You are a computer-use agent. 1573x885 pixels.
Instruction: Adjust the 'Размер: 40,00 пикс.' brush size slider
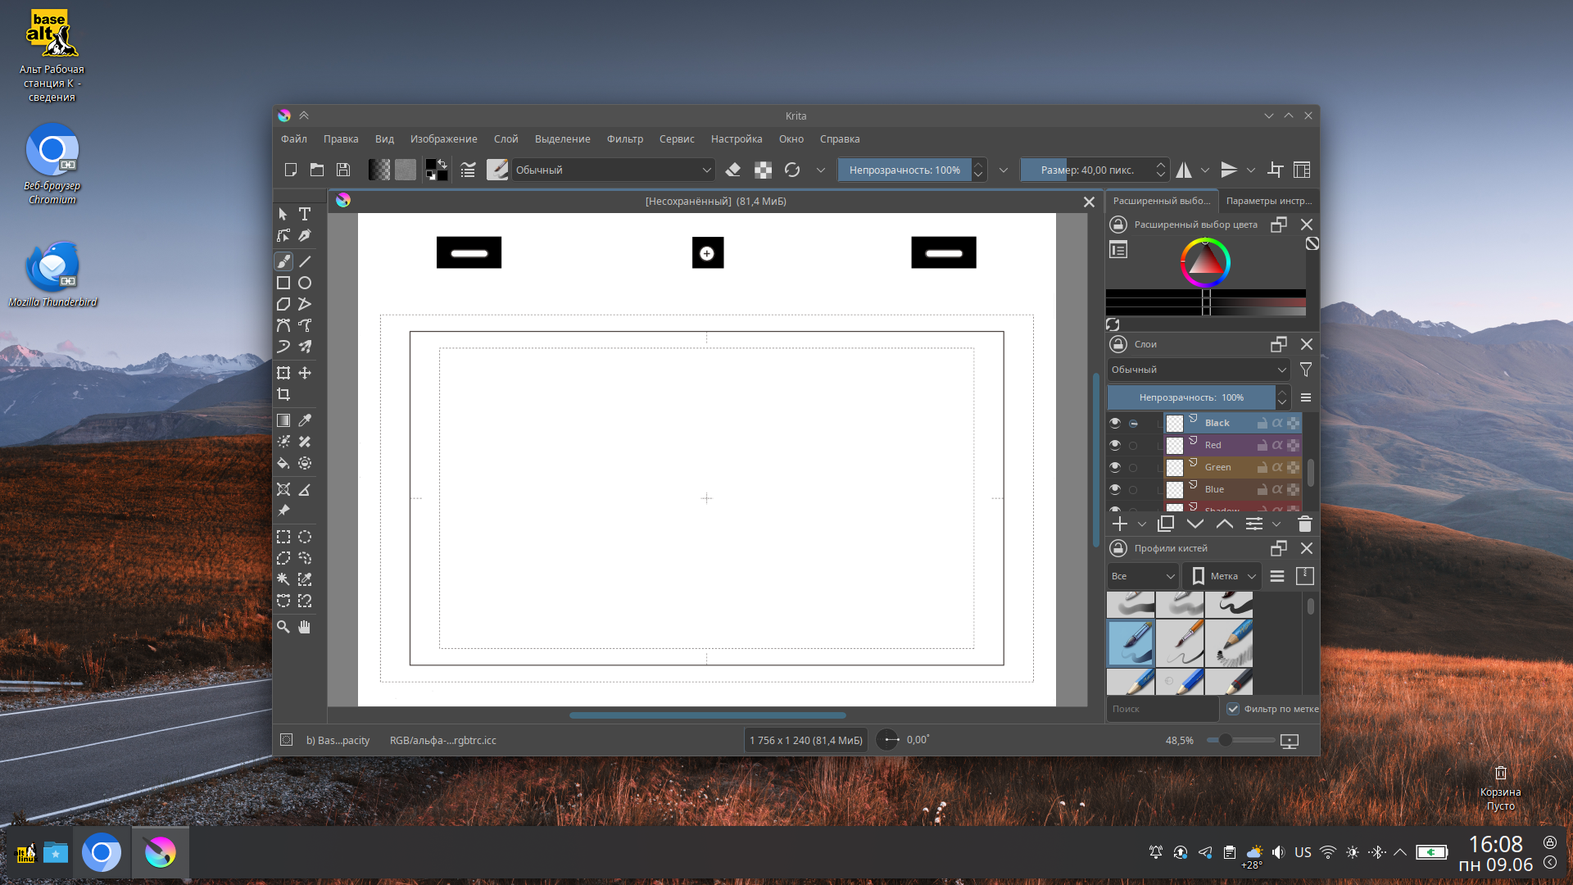(1087, 170)
